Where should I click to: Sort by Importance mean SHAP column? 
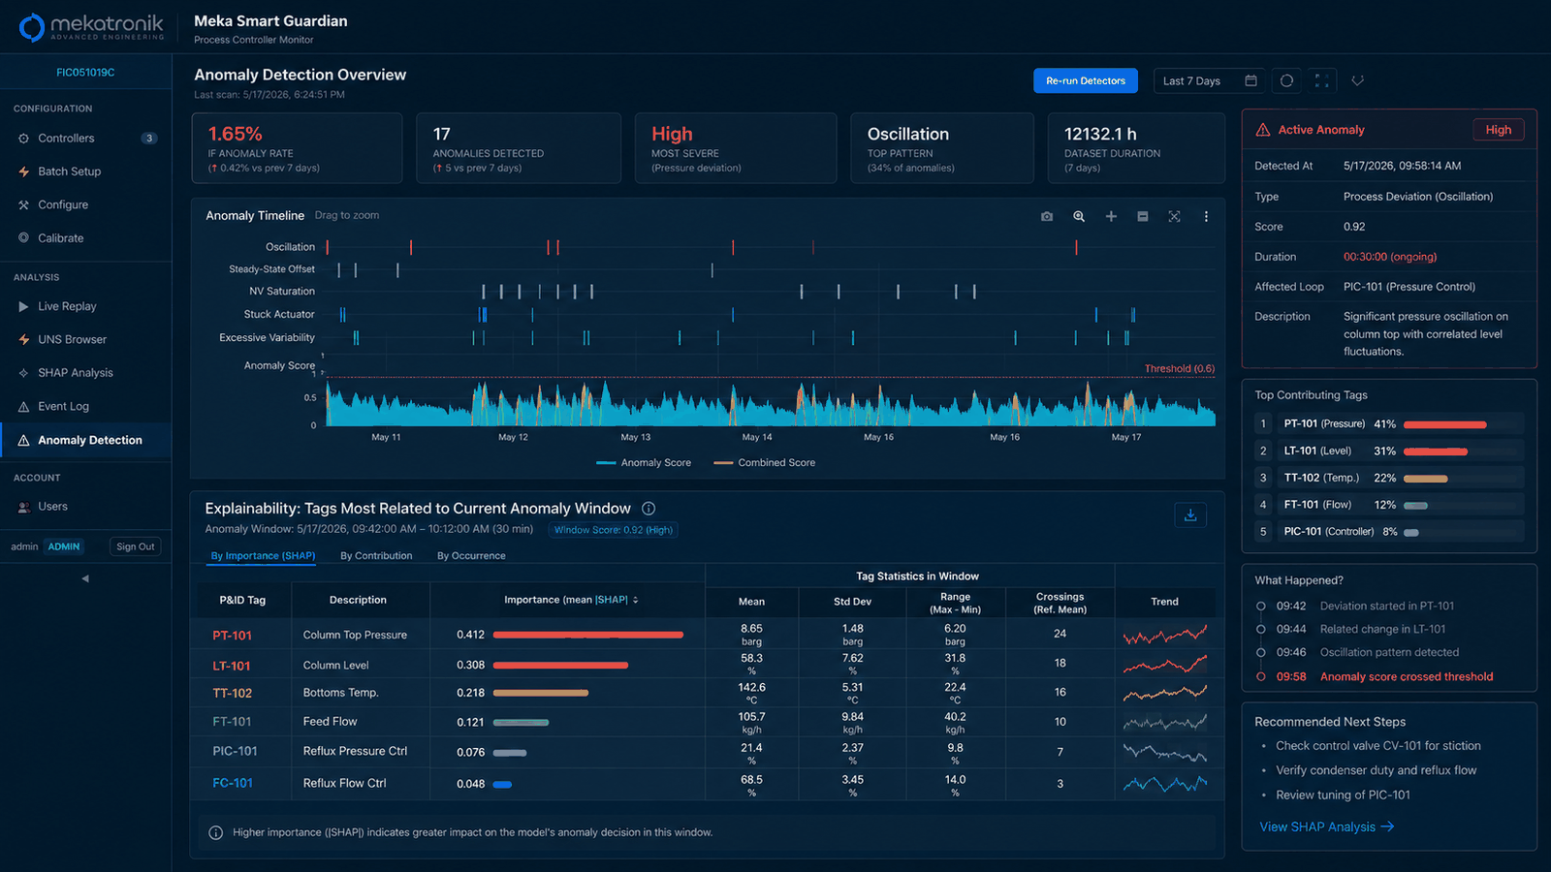[x=571, y=600]
